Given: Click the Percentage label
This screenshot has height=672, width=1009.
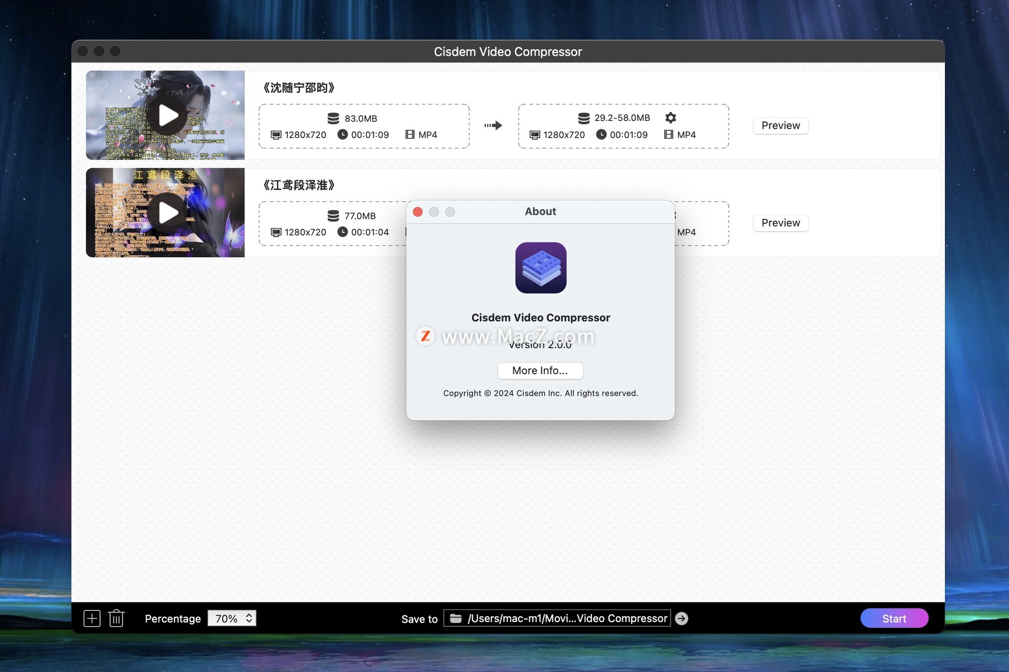Looking at the screenshot, I should [173, 619].
